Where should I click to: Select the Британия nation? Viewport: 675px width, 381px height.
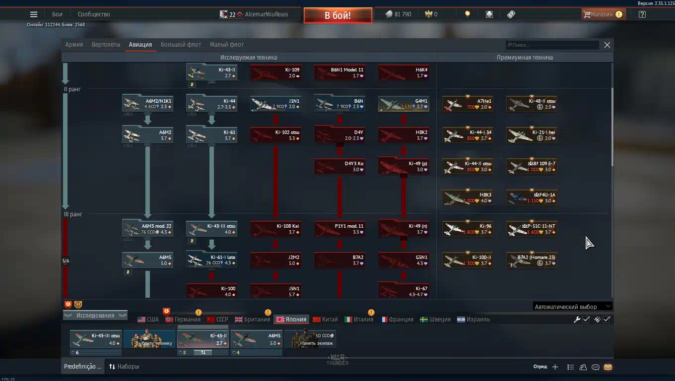click(253, 319)
